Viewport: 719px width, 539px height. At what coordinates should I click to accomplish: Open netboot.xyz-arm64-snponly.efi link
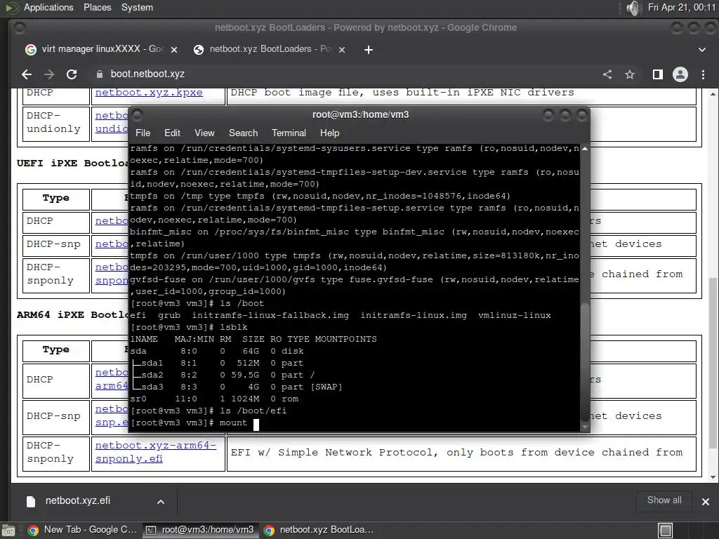(155, 452)
